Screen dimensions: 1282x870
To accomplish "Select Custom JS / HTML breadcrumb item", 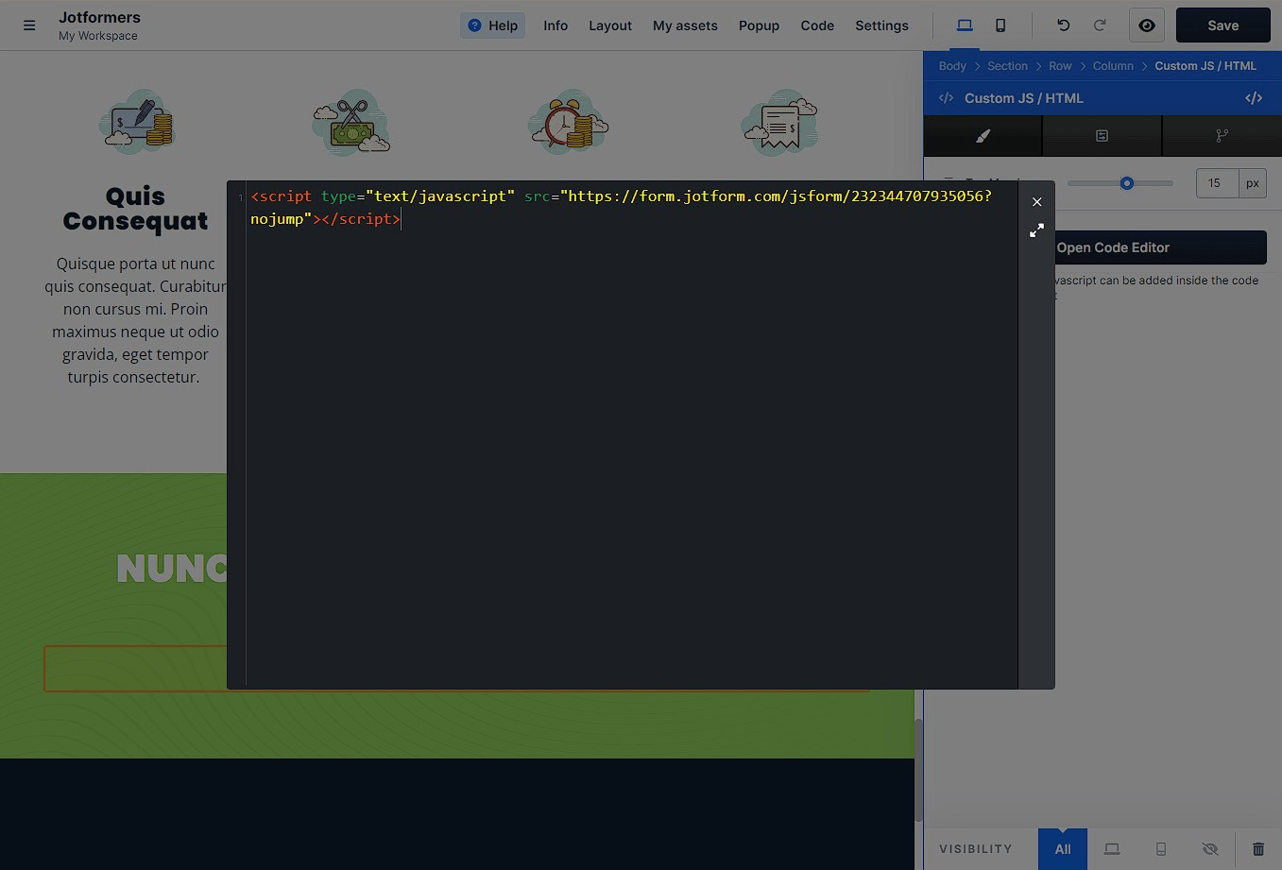I will point(1205,66).
